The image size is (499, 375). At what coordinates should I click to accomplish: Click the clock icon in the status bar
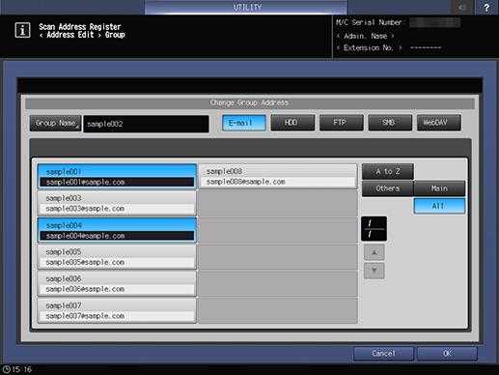point(6,369)
